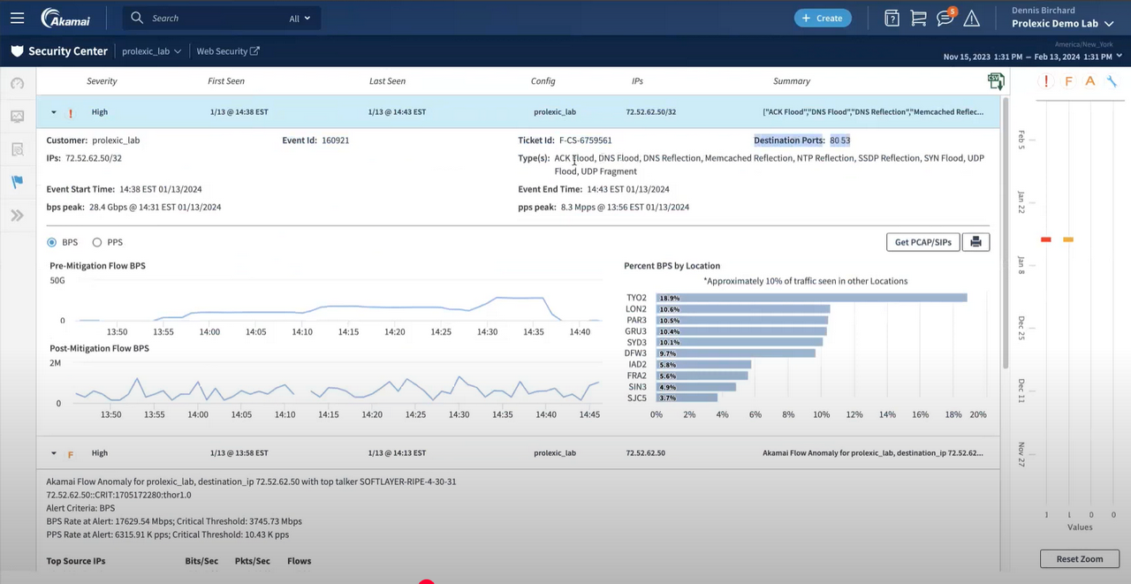This screenshot has width=1131, height=584.
Task: Print the mitigation flow charts
Action: (975, 241)
